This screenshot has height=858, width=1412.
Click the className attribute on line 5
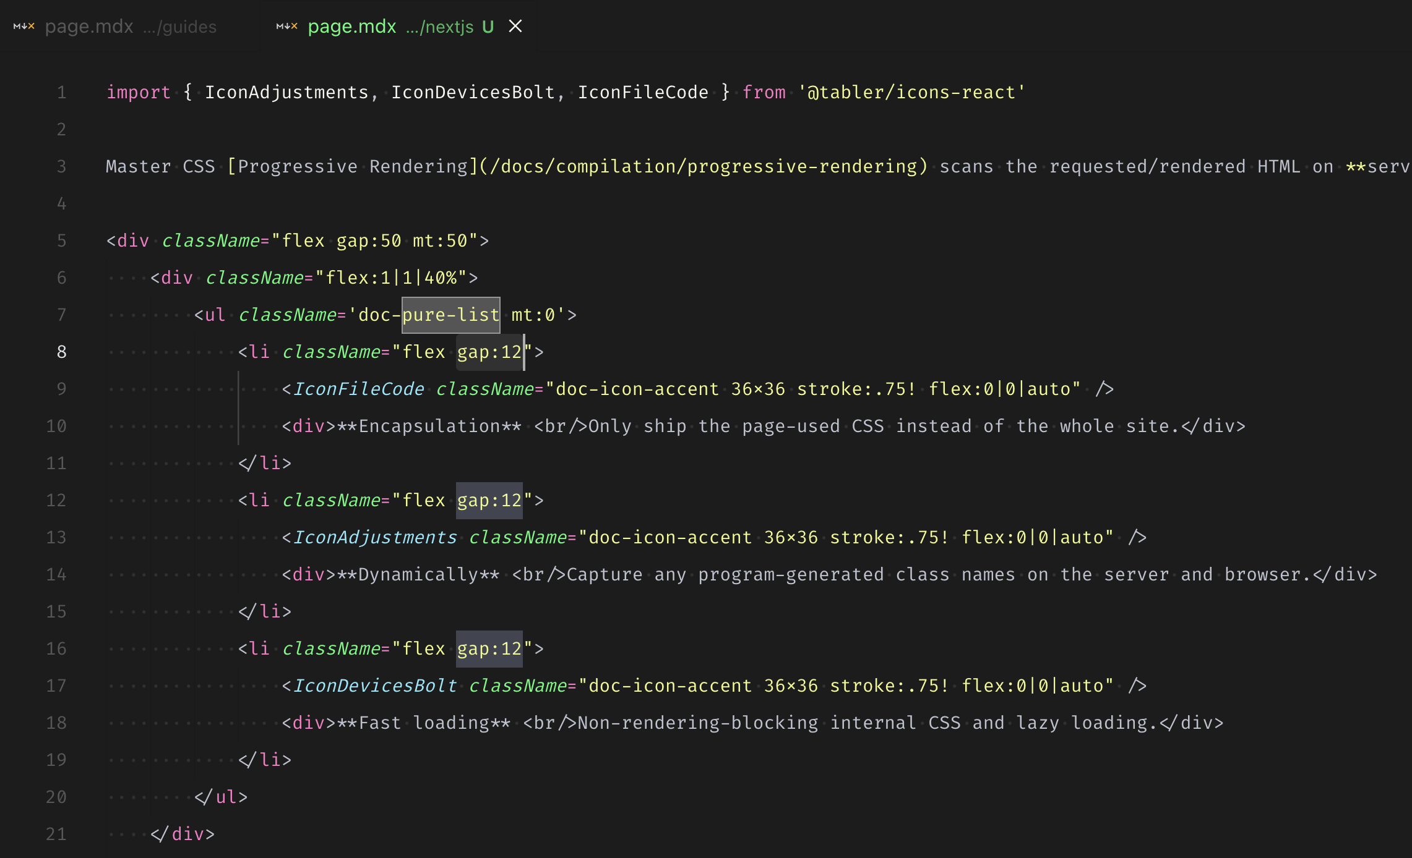210,240
